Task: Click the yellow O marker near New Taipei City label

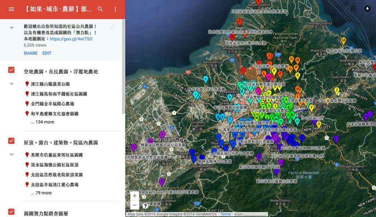Action: coord(319,124)
